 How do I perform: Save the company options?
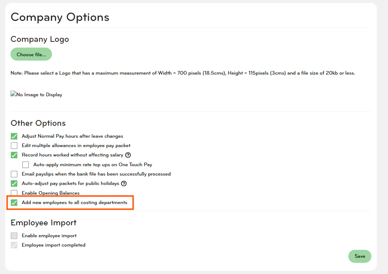point(359,256)
